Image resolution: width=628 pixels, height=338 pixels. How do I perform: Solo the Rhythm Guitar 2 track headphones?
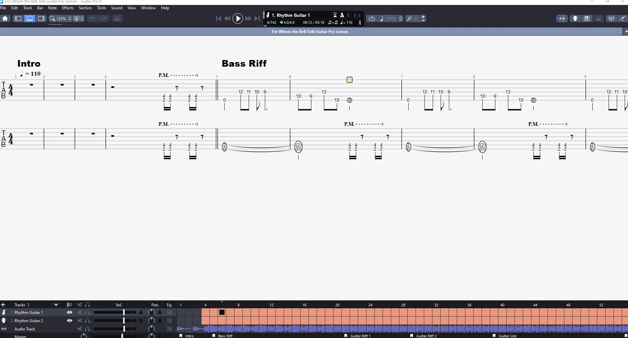[x=87, y=321]
